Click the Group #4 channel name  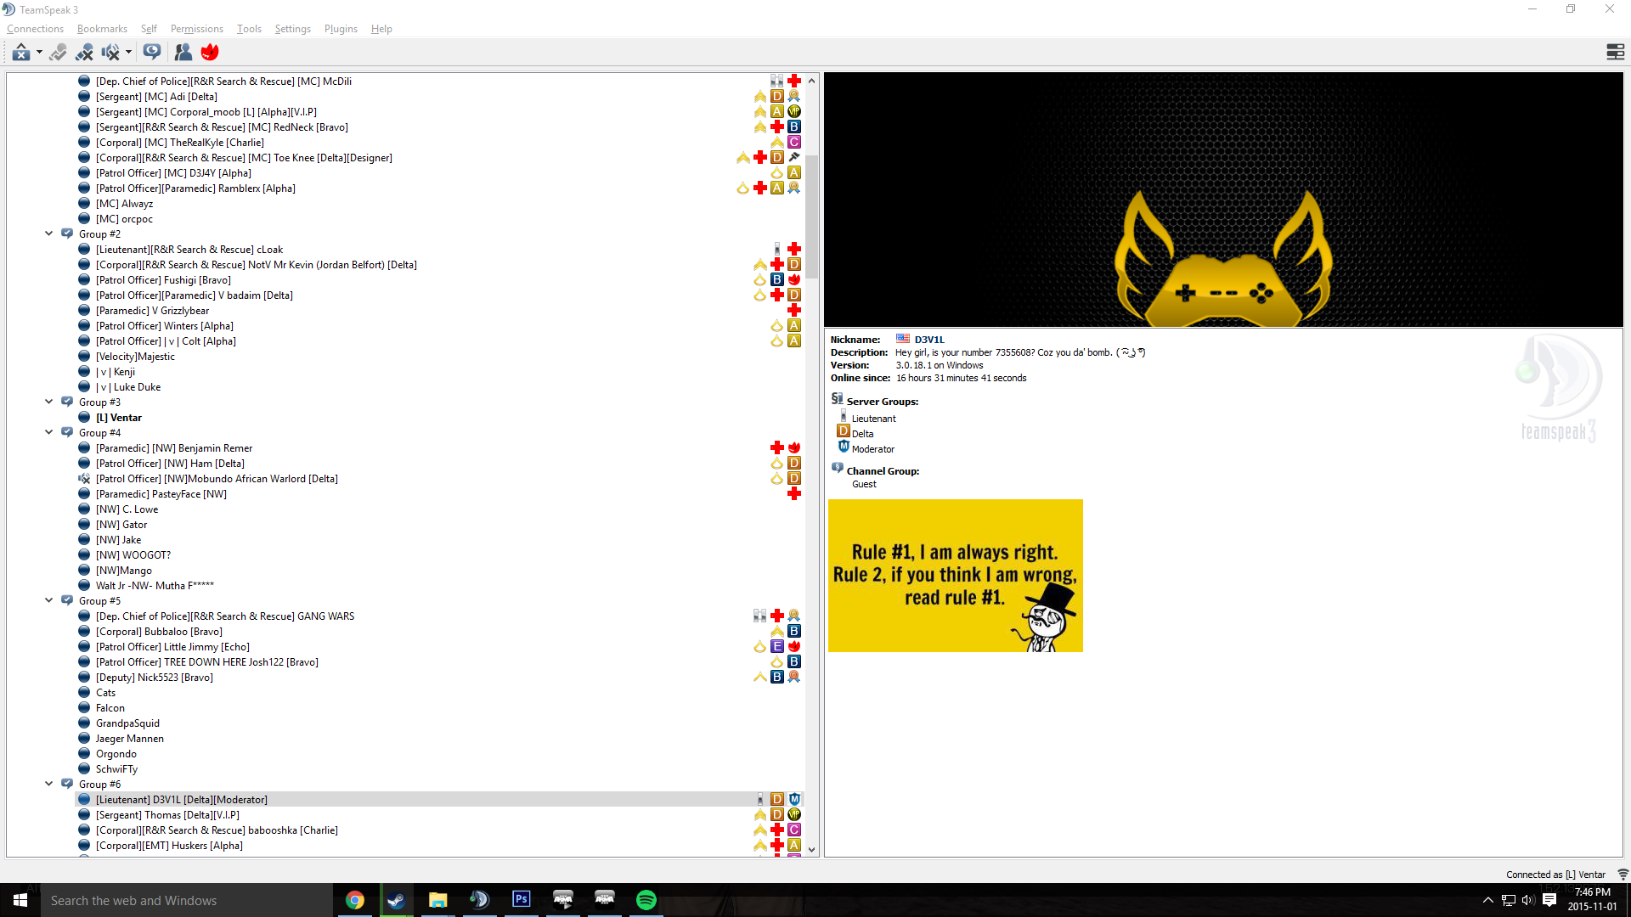(x=99, y=433)
